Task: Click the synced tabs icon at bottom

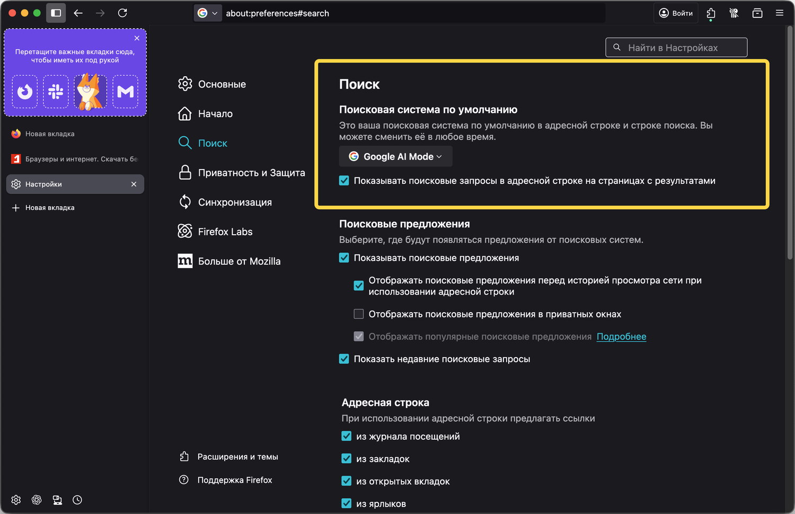Action: (x=57, y=500)
